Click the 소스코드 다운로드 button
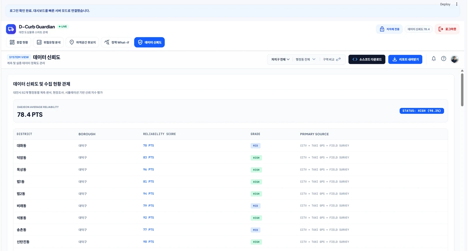468x251 pixels. click(367, 59)
